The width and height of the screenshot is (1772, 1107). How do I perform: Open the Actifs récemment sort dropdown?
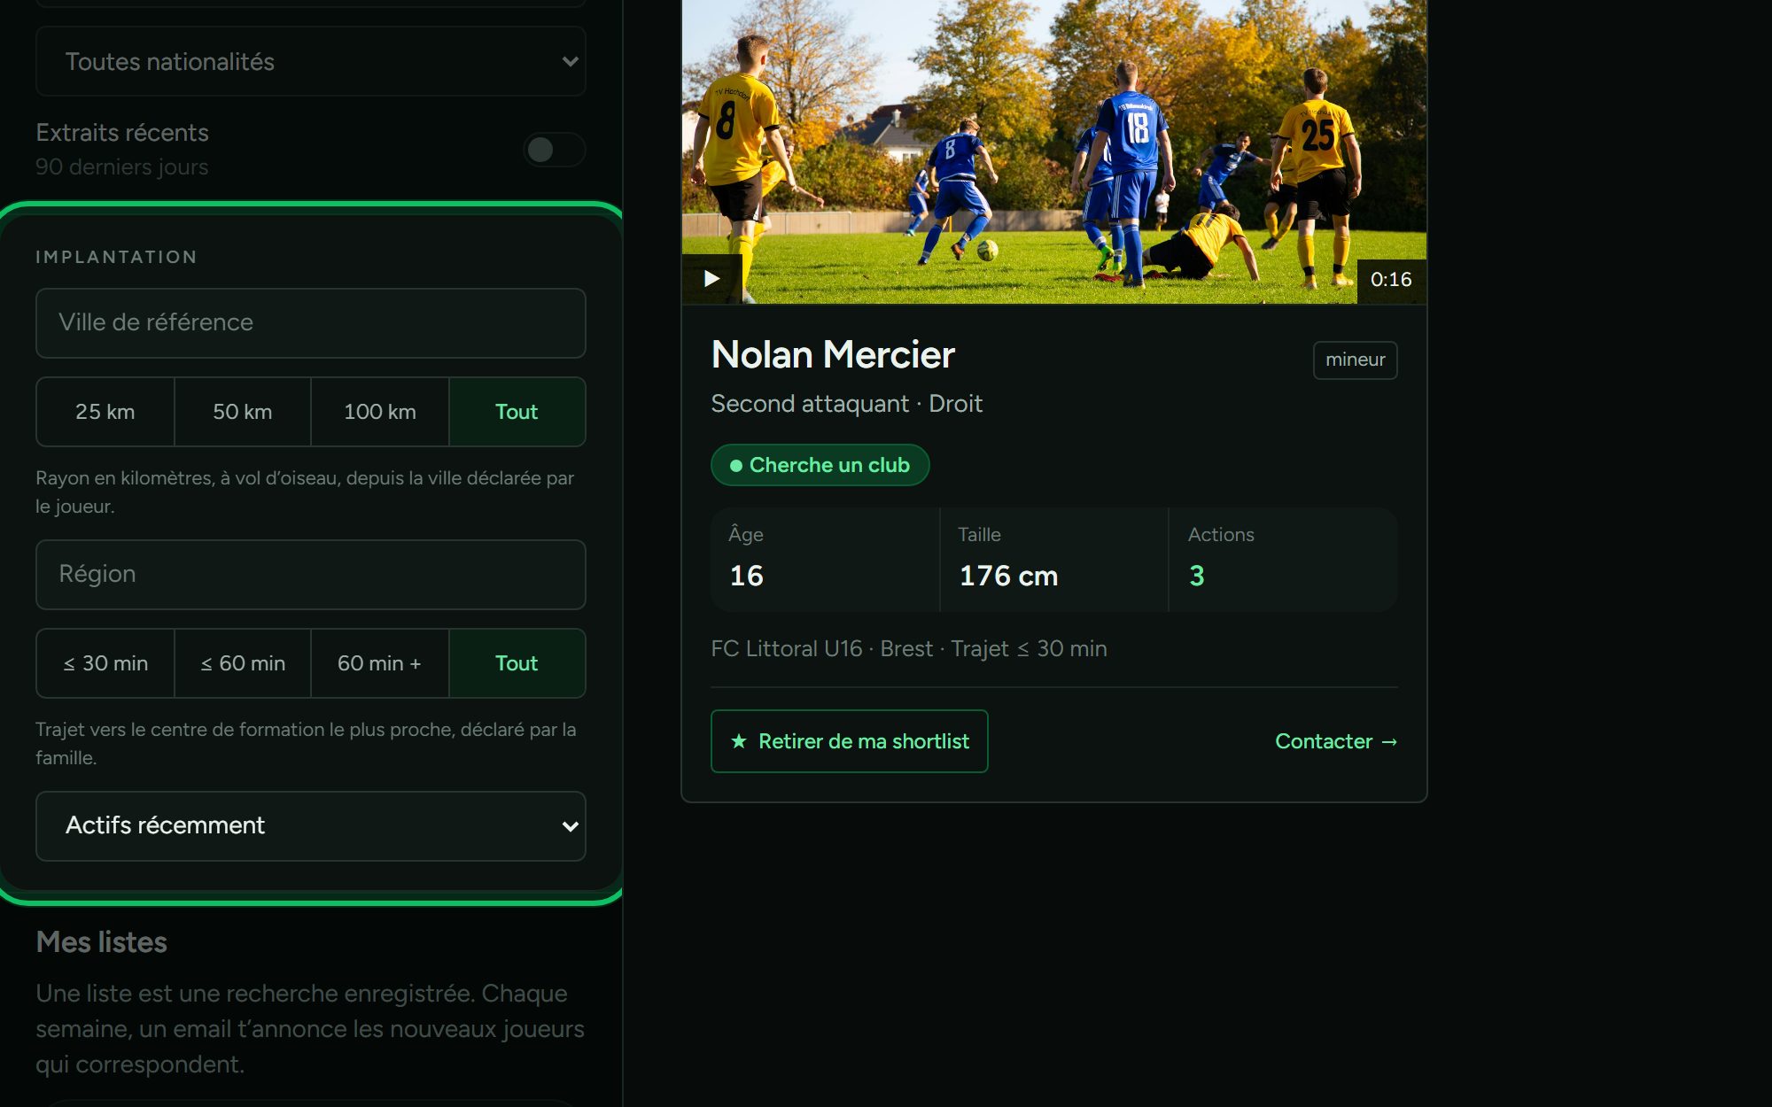(311, 826)
